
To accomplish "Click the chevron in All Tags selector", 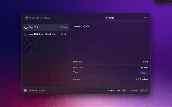I will 145,18.
